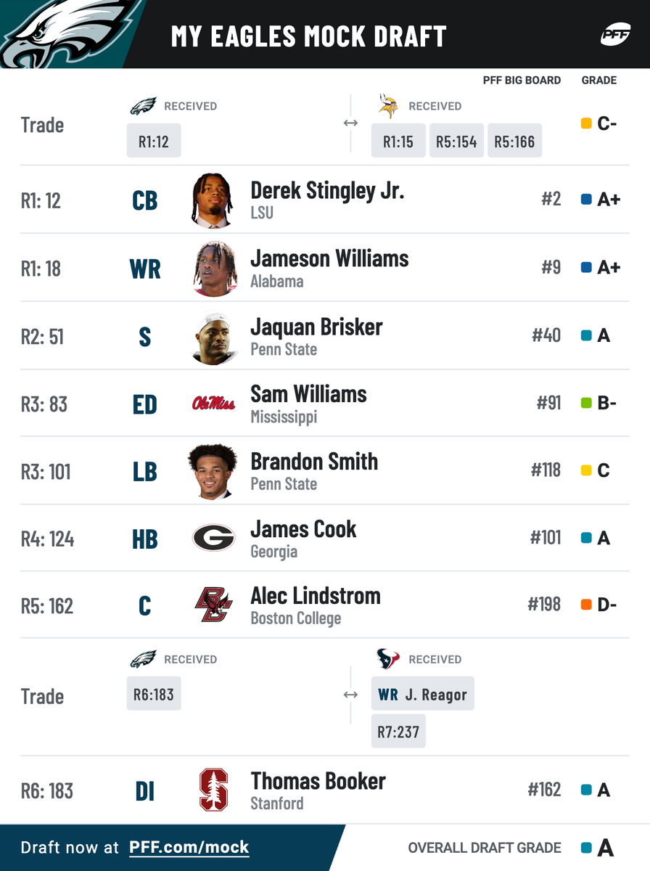Click the WR J. Reagor chip

coord(423,695)
